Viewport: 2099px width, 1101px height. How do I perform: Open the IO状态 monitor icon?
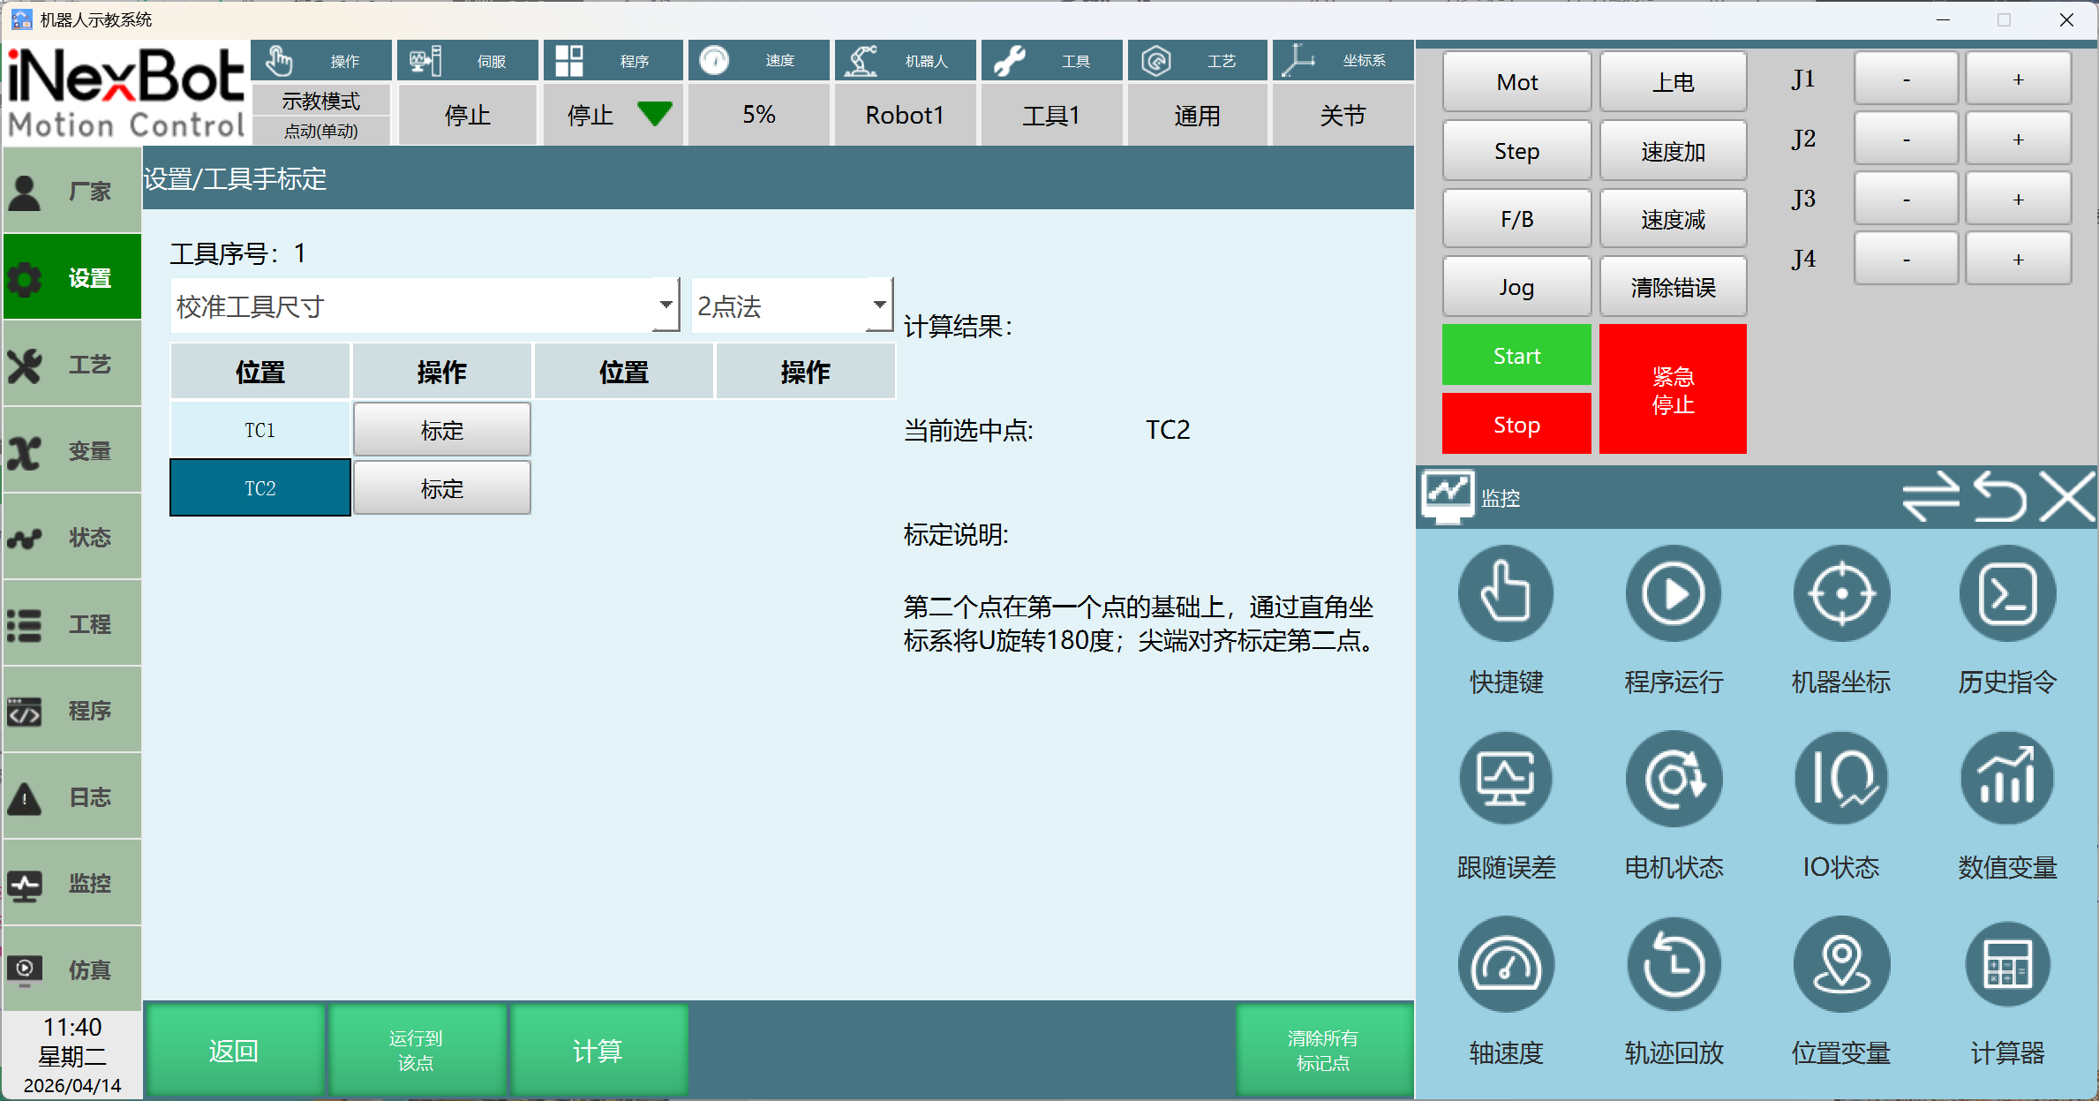pos(1840,780)
